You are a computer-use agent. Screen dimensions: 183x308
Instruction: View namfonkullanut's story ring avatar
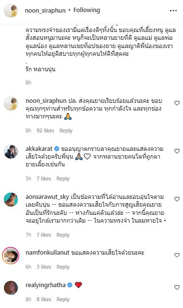[11, 256]
